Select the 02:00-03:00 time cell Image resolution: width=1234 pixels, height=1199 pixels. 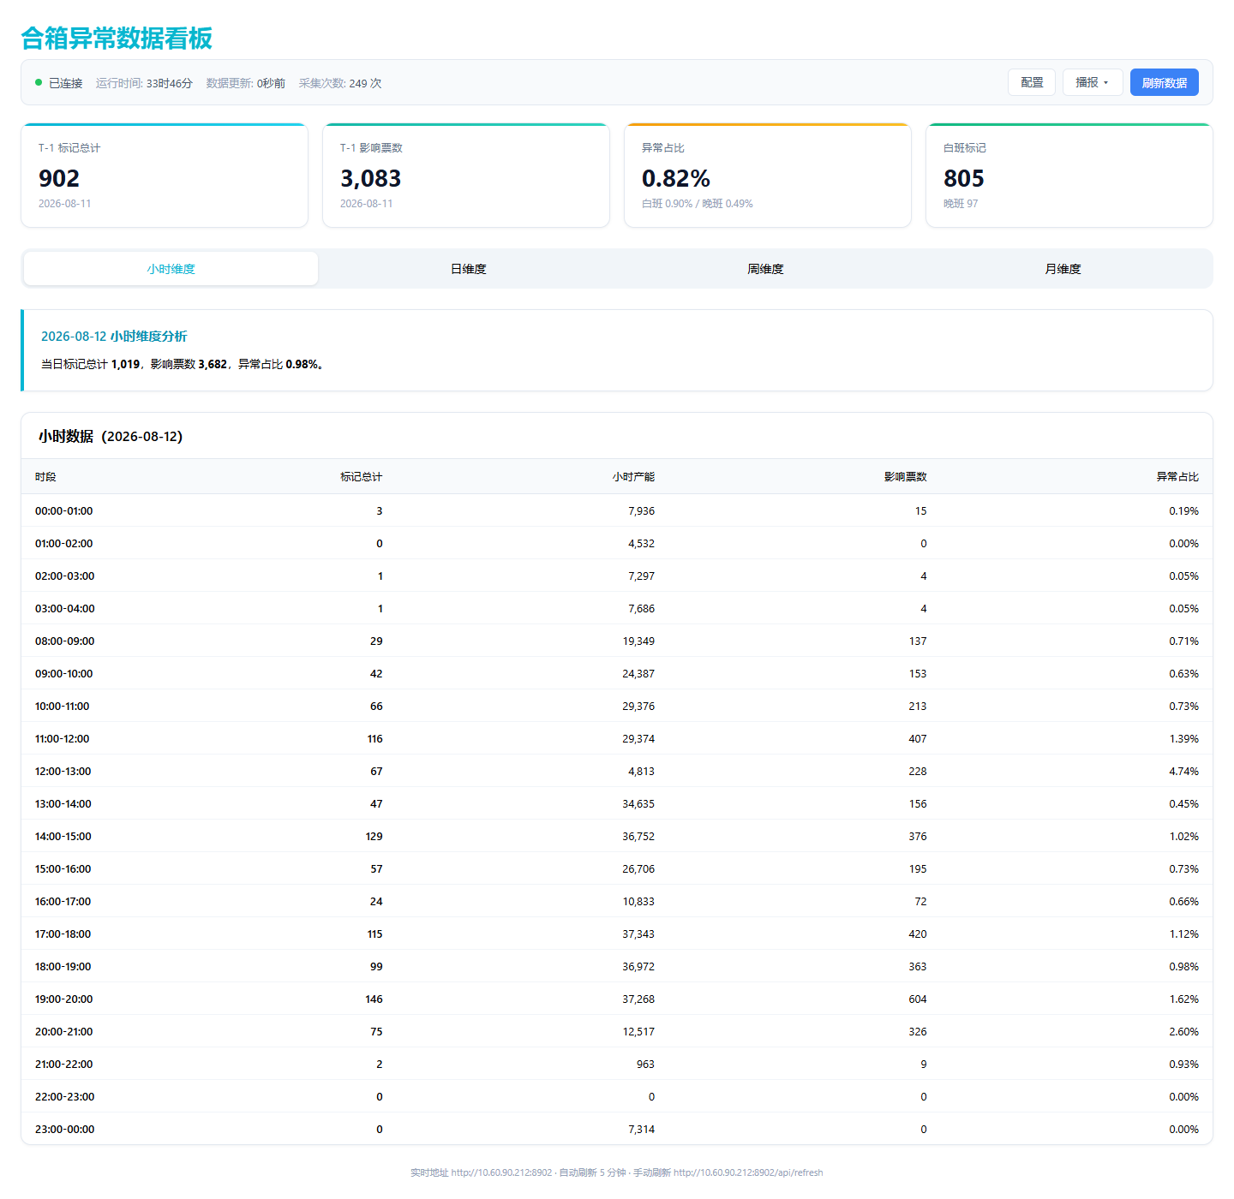(65, 576)
